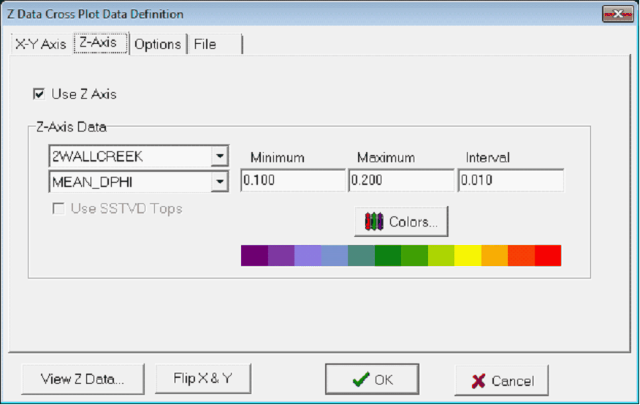Pick the red swatch in color bar
640x405 pixels.
[x=547, y=255]
